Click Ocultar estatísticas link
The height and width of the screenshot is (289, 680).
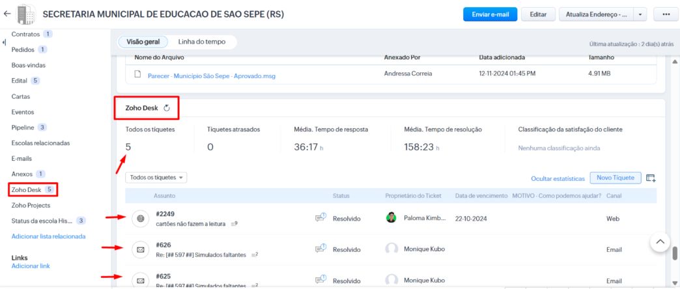(x=558, y=178)
